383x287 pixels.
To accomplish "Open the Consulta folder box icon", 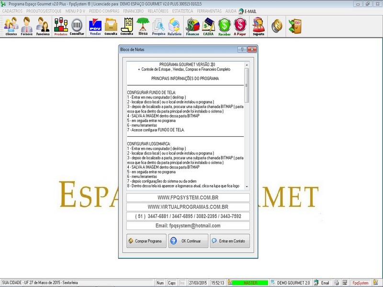I will 111,27.
